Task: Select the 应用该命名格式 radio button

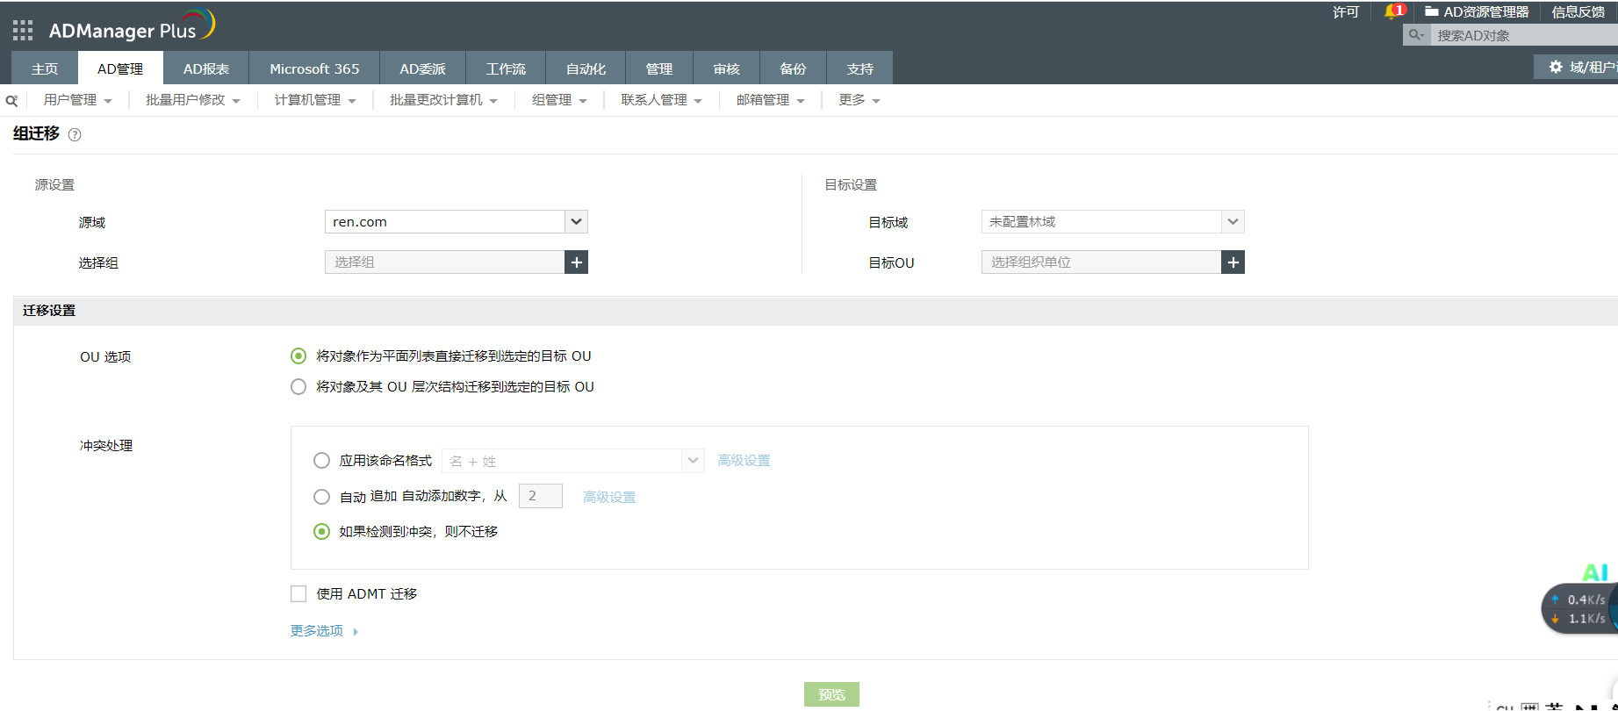Action: pos(322,461)
